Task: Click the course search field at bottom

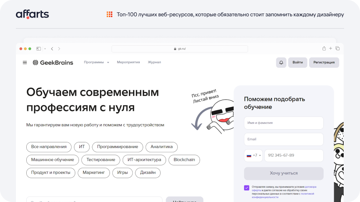Action: pyautogui.click(x=94, y=199)
